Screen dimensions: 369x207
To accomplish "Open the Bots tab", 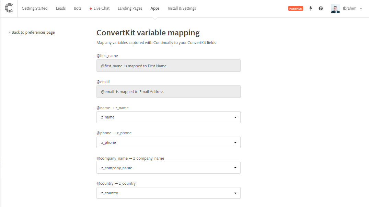I will [78, 8].
